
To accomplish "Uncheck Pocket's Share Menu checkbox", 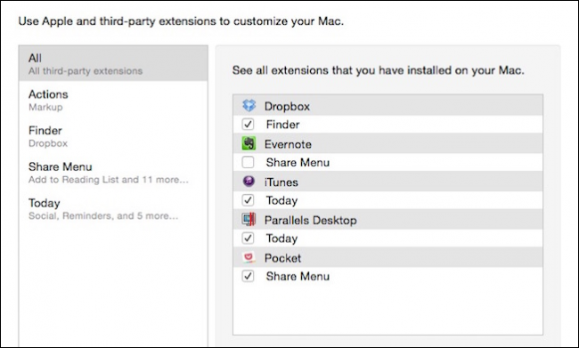I will [248, 276].
